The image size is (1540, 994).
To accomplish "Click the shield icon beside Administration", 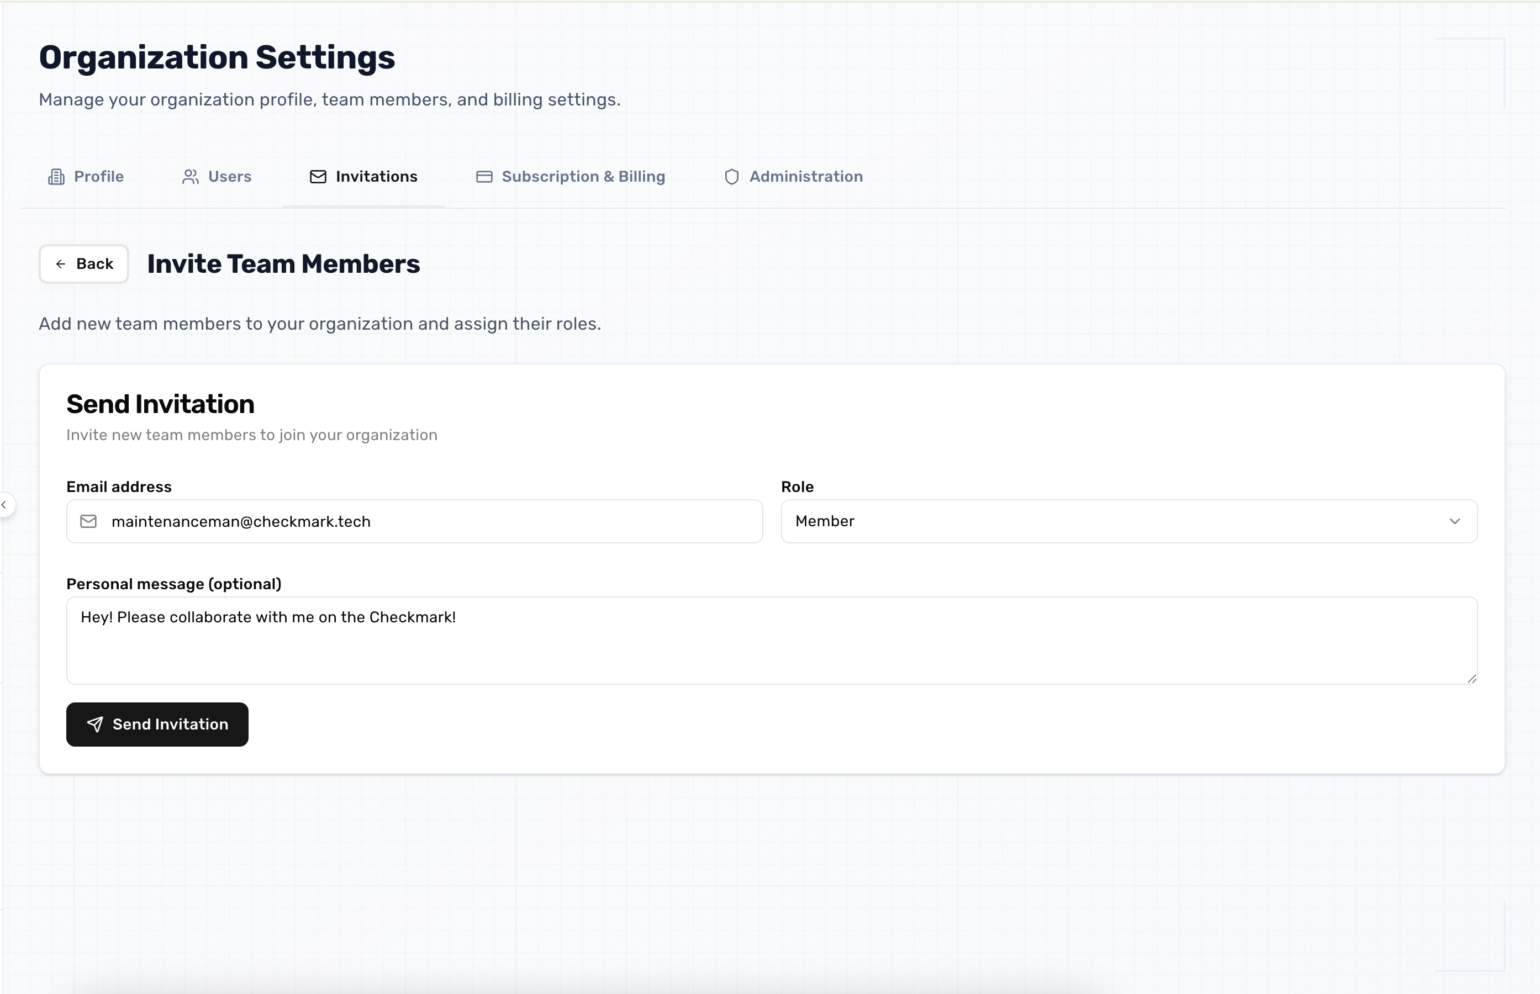I will coord(731,177).
